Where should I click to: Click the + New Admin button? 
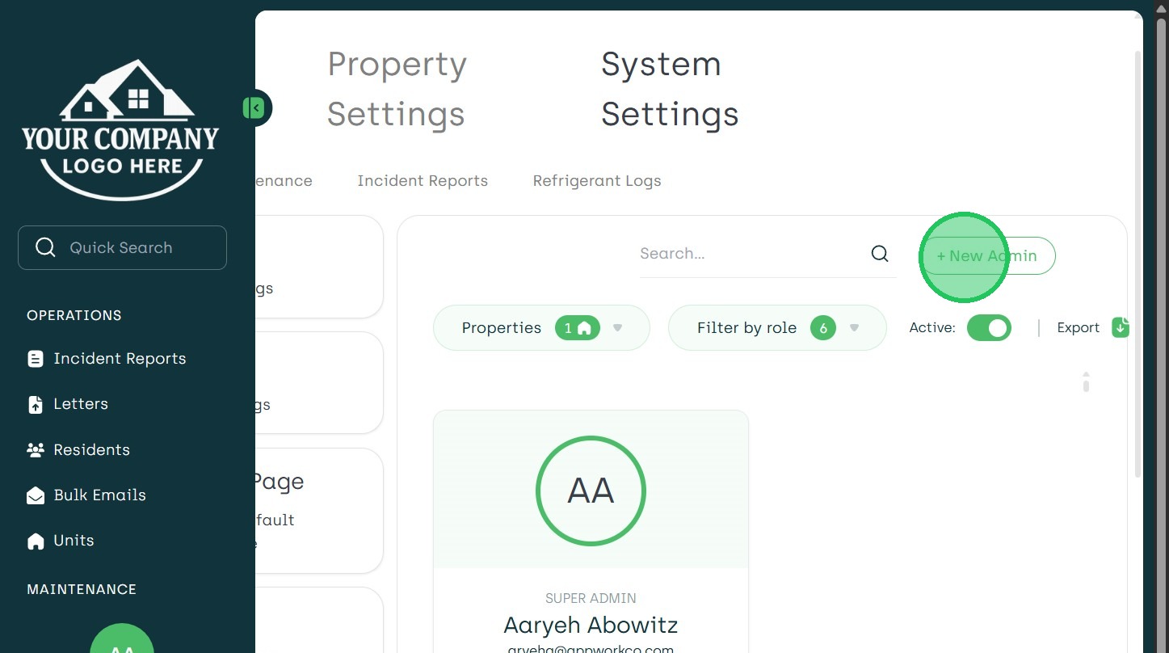tap(988, 255)
